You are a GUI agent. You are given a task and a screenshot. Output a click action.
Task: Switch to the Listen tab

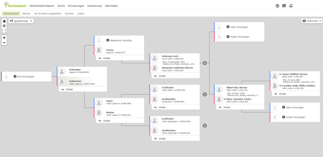click(81, 14)
